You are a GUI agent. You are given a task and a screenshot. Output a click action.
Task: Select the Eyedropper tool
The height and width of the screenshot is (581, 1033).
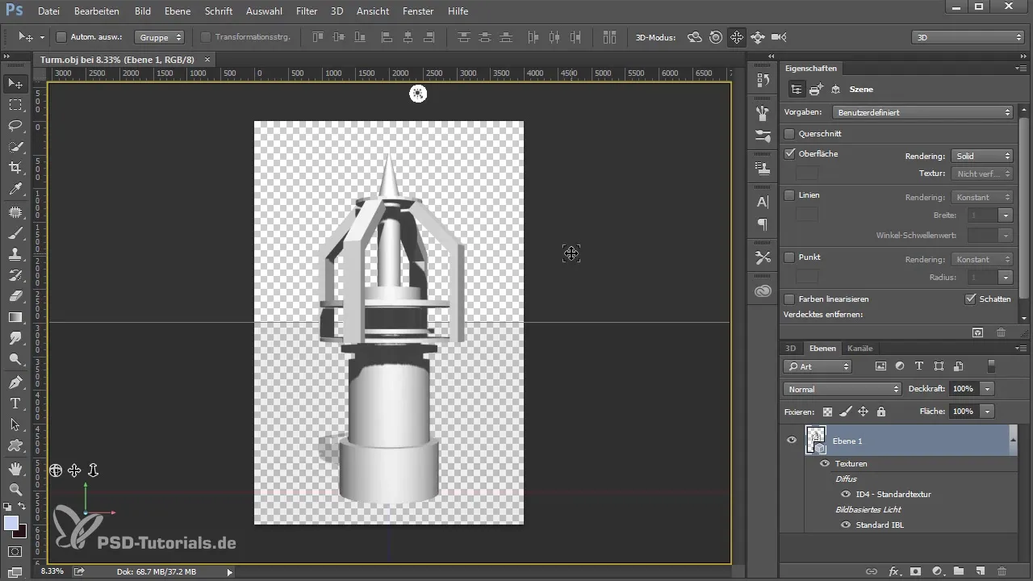click(15, 189)
